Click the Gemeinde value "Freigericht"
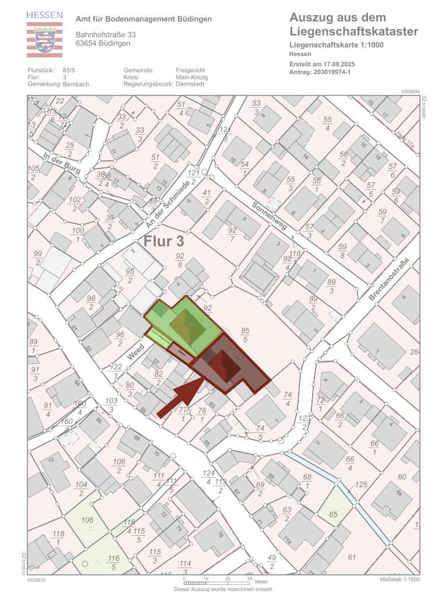Viewport: 448px width, 597px height. tap(190, 70)
